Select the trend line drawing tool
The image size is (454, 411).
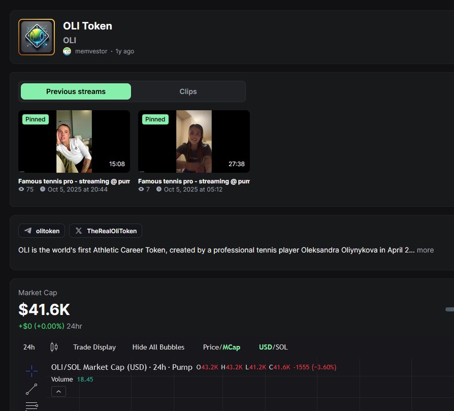point(31,389)
